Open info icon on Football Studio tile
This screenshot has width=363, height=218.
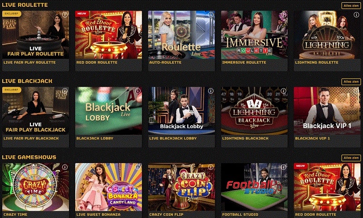[x=283, y=167]
